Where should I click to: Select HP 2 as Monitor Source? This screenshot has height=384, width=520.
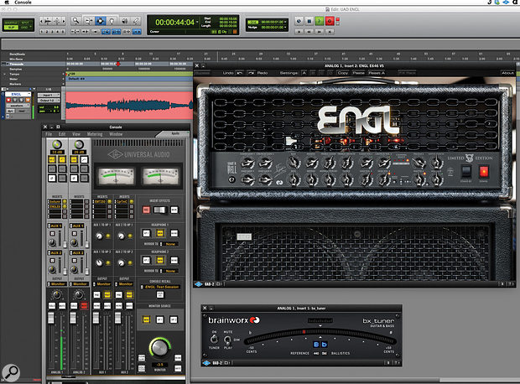point(174,319)
